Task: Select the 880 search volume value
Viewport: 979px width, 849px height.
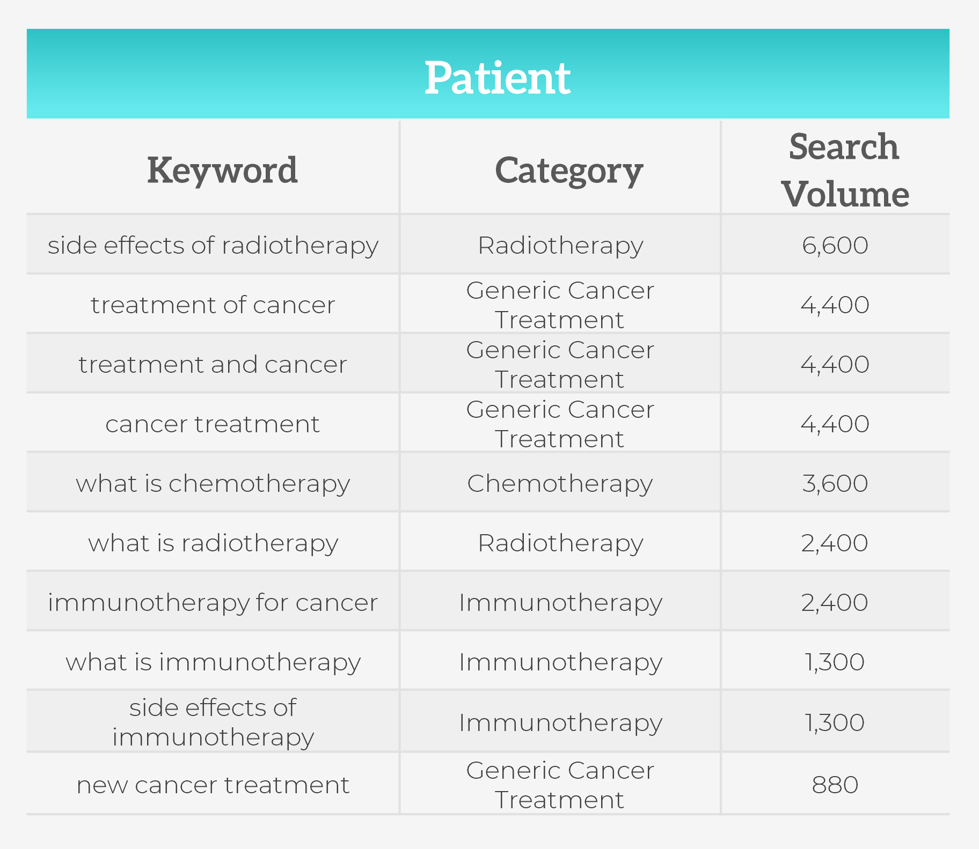Action: (x=835, y=785)
